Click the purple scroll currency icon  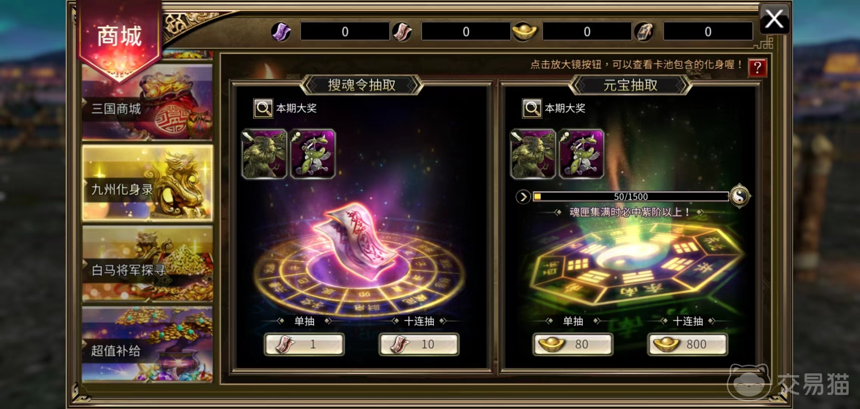pyautogui.click(x=281, y=31)
